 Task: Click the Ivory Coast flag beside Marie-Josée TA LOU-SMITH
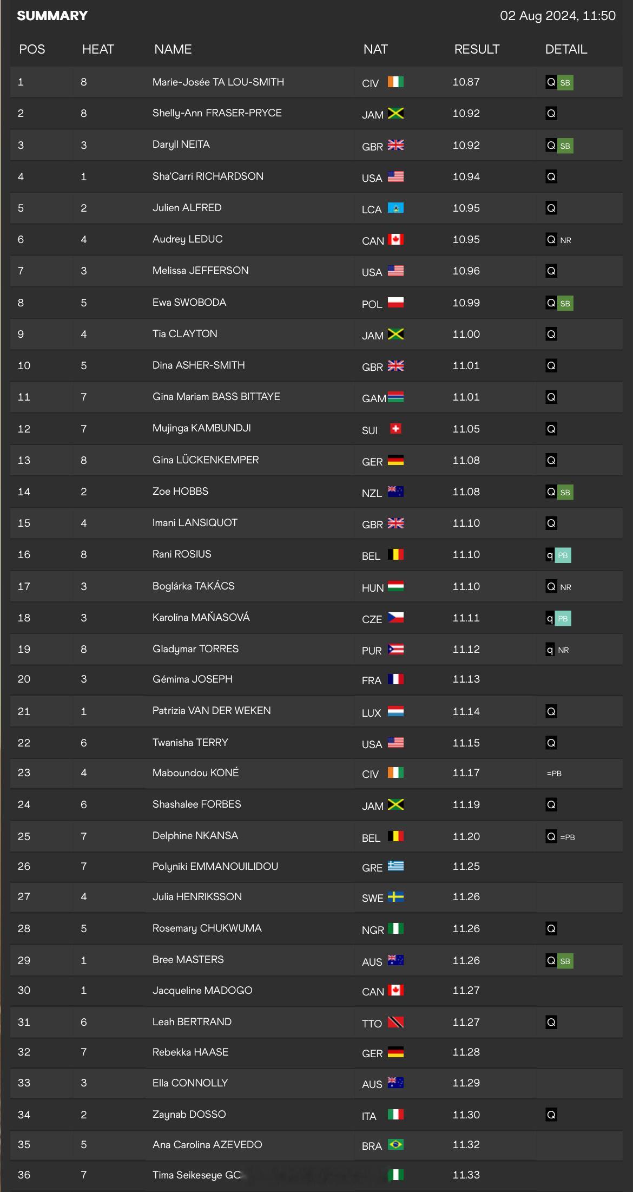click(395, 82)
